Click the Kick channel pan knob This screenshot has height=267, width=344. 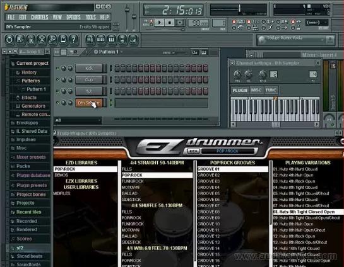(x=64, y=68)
